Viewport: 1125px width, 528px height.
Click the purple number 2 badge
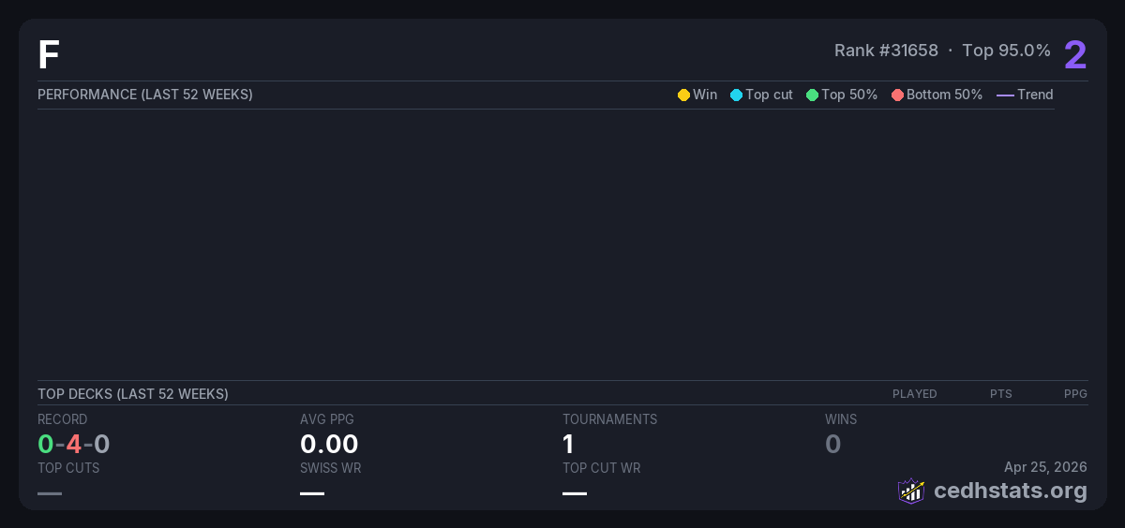pyautogui.click(x=1074, y=55)
